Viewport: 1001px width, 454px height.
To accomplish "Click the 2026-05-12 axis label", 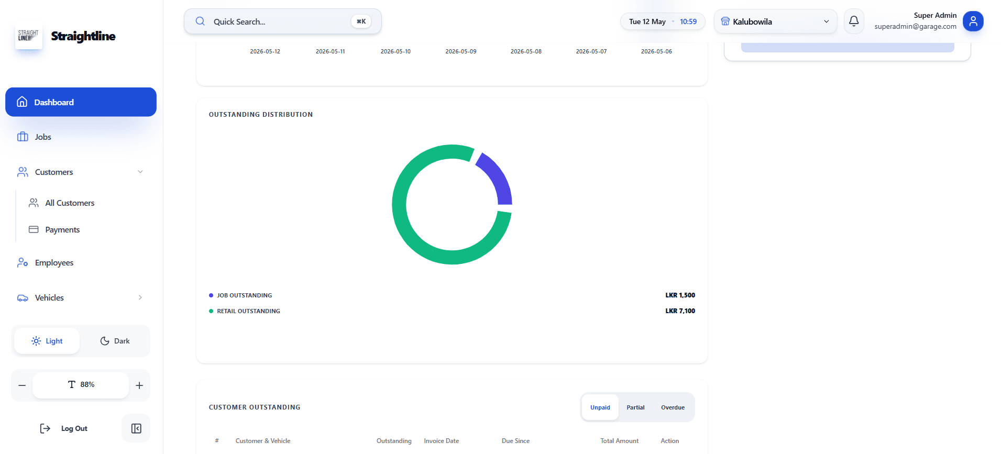I will click(x=265, y=51).
